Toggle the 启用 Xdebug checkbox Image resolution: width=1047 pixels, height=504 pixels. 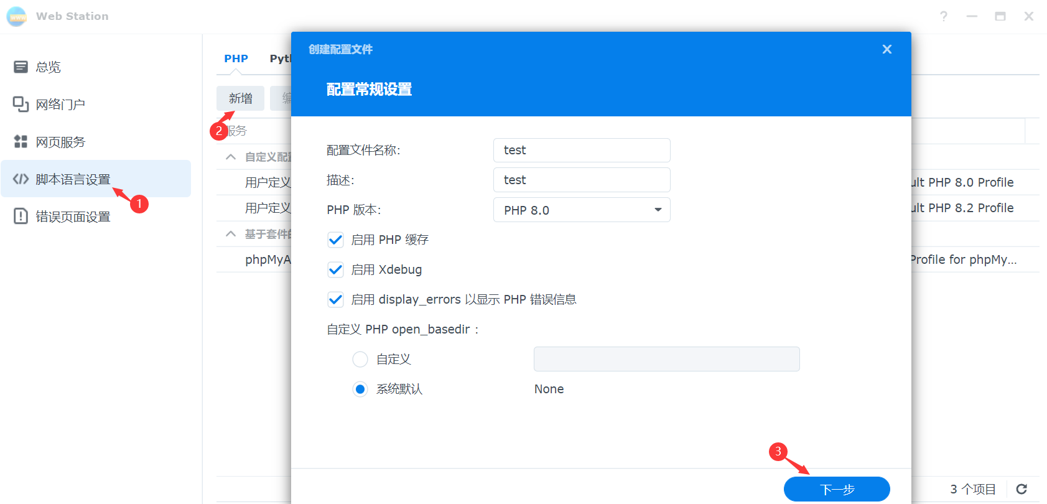click(335, 269)
